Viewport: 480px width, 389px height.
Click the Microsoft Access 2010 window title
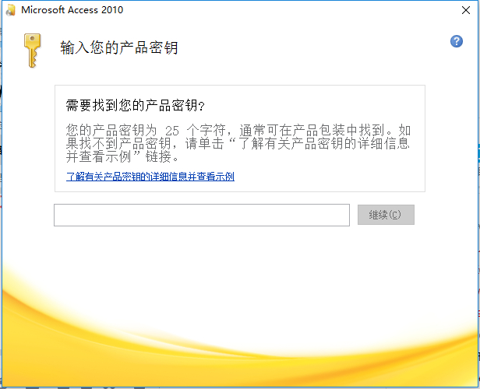coord(72,10)
